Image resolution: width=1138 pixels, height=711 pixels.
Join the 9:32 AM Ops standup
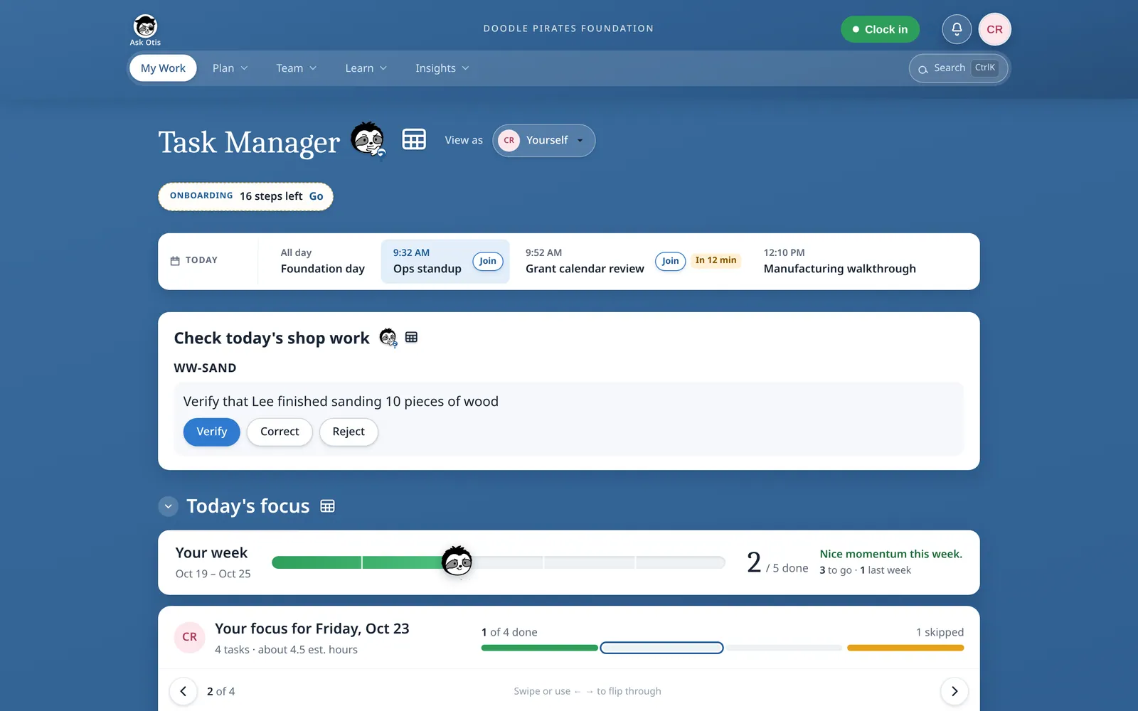(x=488, y=261)
